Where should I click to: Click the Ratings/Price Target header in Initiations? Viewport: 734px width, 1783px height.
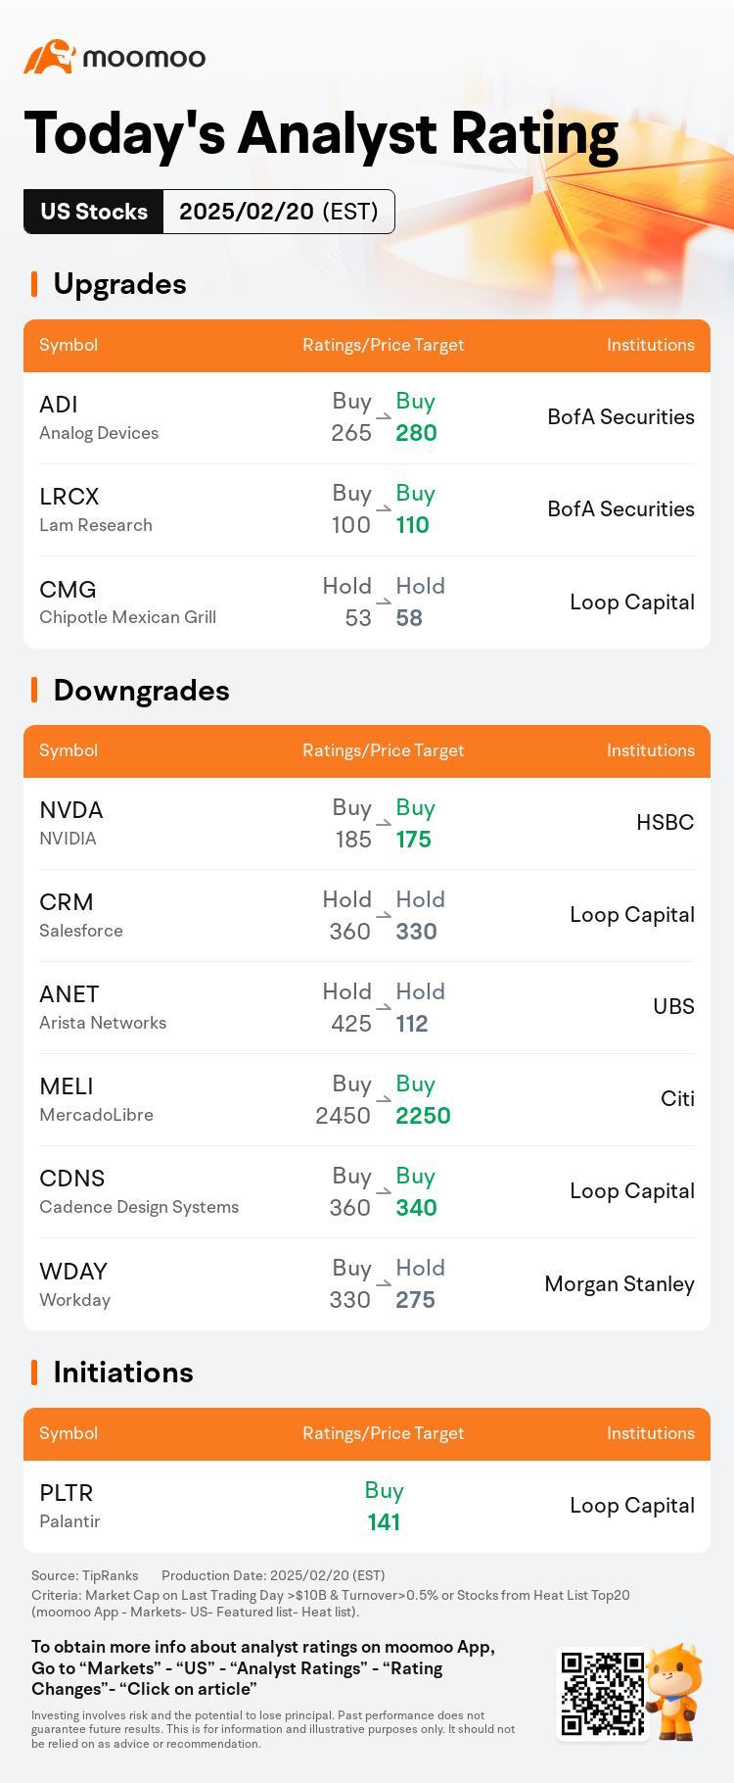pyautogui.click(x=384, y=1433)
